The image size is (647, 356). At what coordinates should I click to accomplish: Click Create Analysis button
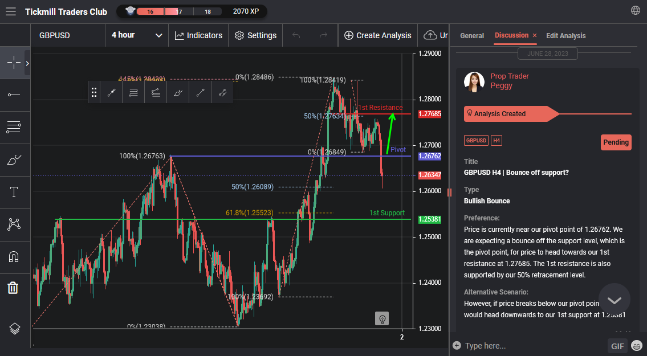point(377,35)
